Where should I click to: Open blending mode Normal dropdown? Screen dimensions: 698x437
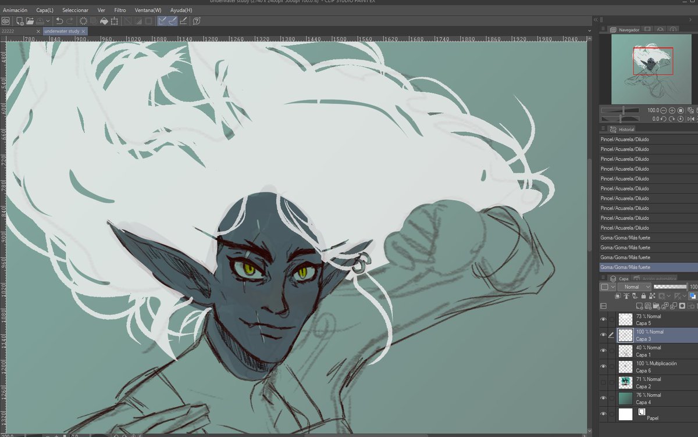pyautogui.click(x=634, y=287)
